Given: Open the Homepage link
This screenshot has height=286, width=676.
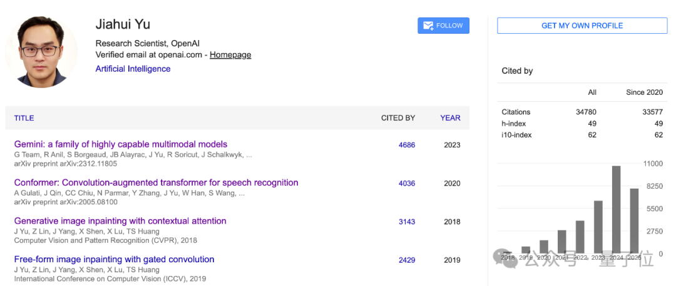Looking at the screenshot, I should [x=230, y=55].
